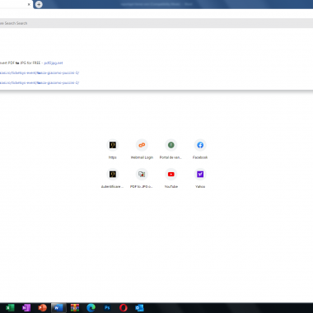The image size is (313, 313).
Task: Switch to Word in the taskbar
Action: (58, 308)
